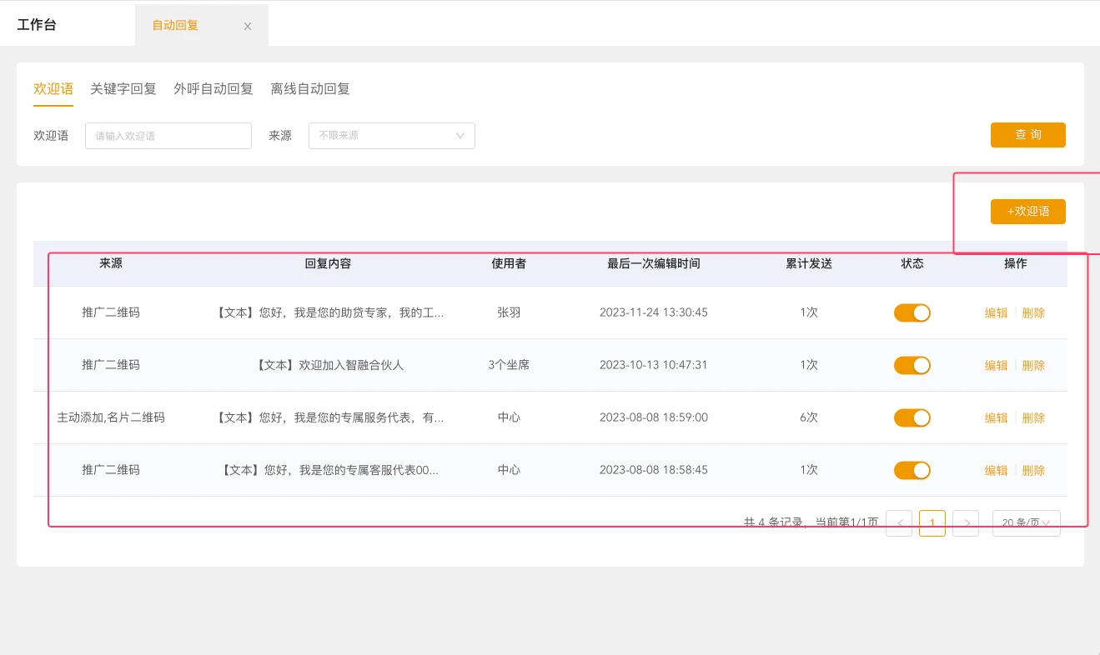This screenshot has width=1100, height=655.
Task: Click the 2023-10-13 10:47:31 timestamp
Action: pyautogui.click(x=654, y=365)
